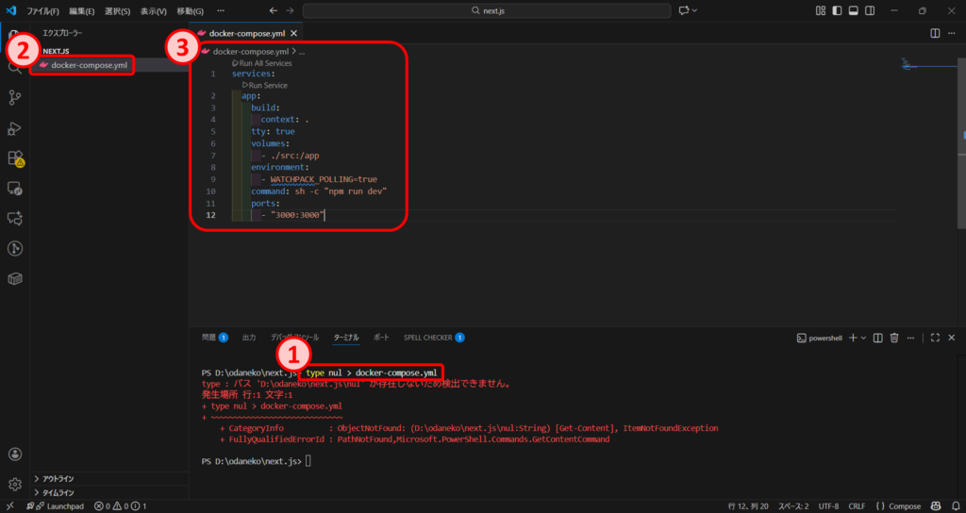Maximize the terminal panel size
Image resolution: width=966 pixels, height=513 pixels.
pos(935,338)
